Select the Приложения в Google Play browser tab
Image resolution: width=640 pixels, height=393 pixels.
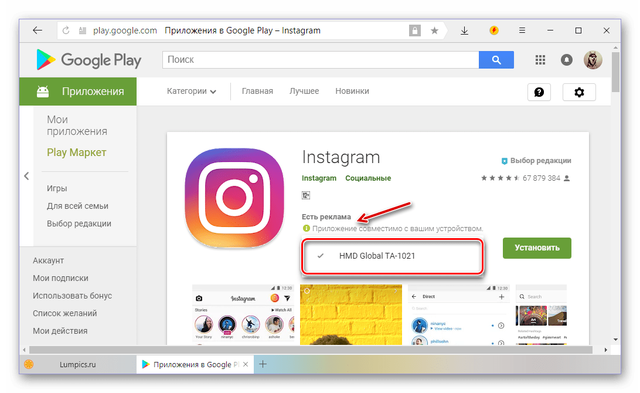click(195, 364)
